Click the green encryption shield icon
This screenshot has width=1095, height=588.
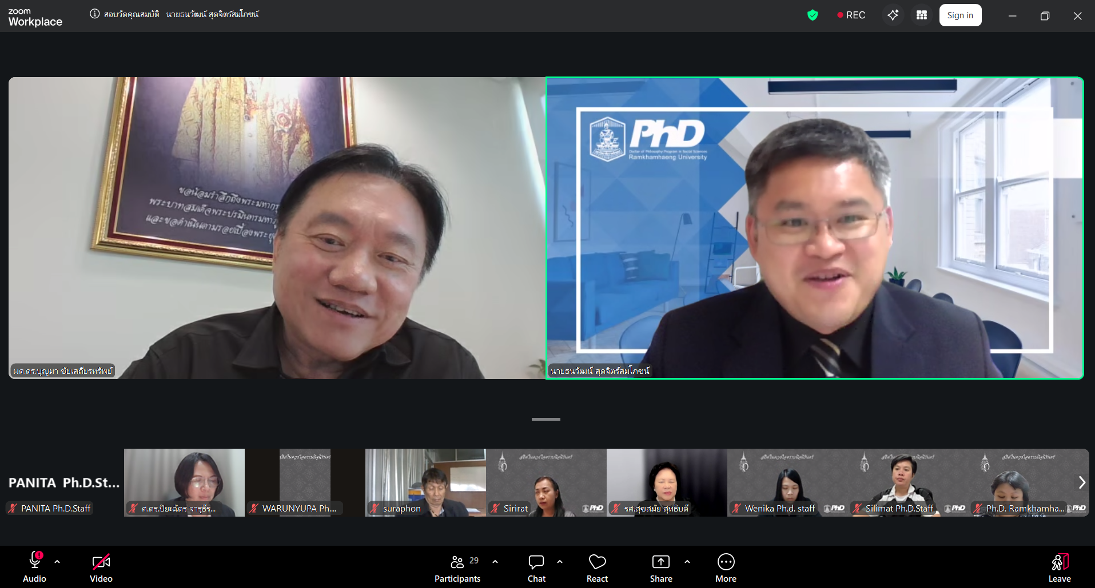[812, 15]
